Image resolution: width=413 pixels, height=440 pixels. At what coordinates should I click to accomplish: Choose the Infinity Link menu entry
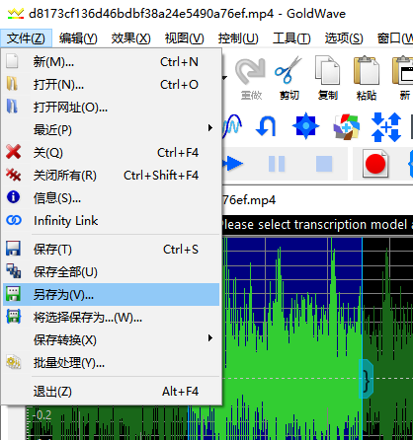tap(111, 220)
